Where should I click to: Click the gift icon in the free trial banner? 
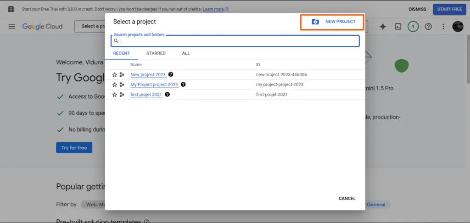tap(11, 9)
